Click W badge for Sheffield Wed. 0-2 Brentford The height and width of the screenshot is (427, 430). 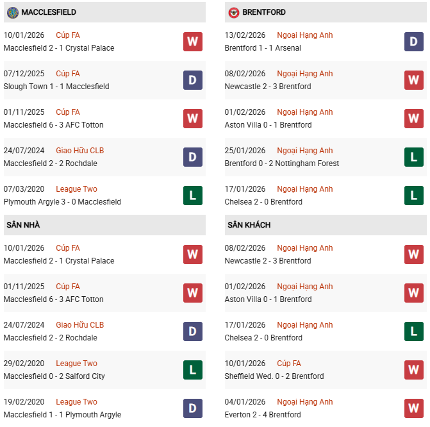413,370
